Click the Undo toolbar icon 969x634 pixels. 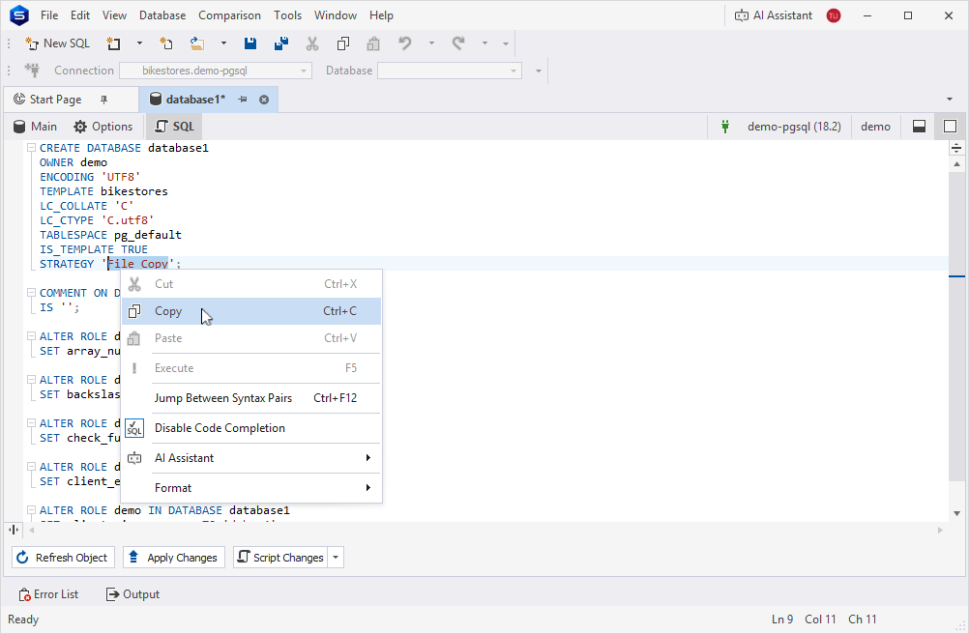(x=405, y=43)
